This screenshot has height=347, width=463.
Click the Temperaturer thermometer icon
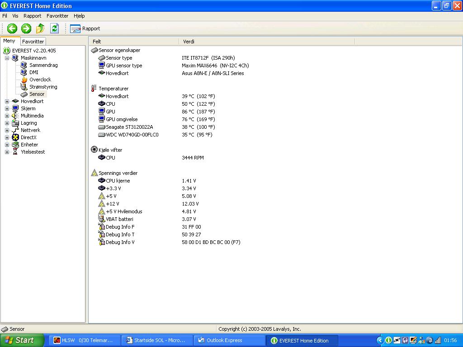pyautogui.click(x=94, y=88)
